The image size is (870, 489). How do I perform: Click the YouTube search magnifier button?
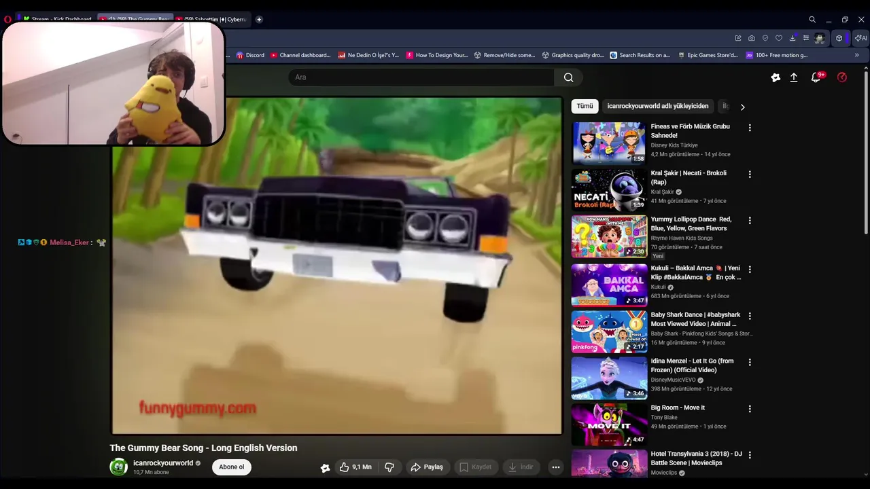coord(568,77)
